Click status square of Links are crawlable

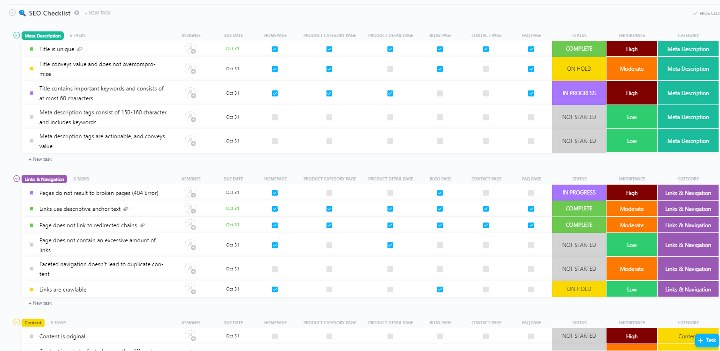tap(31, 290)
